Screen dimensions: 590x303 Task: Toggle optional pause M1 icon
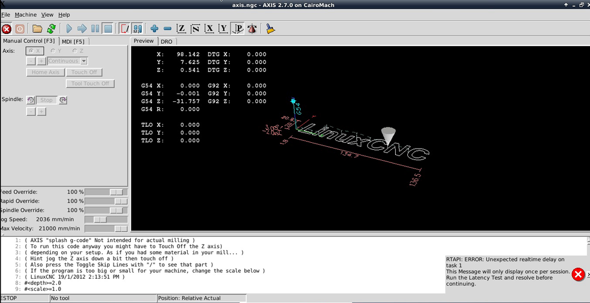point(138,29)
